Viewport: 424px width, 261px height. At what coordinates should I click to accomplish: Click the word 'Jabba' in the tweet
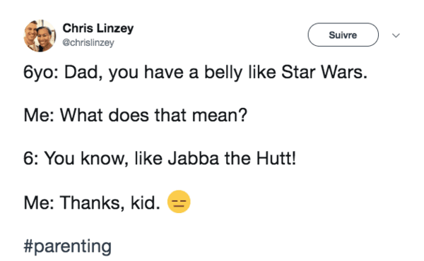coord(194,158)
